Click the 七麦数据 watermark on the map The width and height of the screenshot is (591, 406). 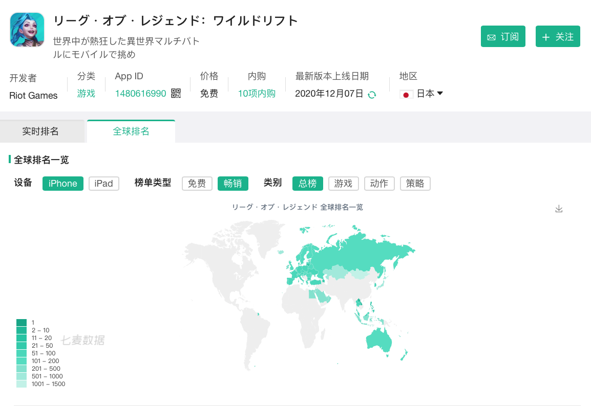click(x=83, y=340)
